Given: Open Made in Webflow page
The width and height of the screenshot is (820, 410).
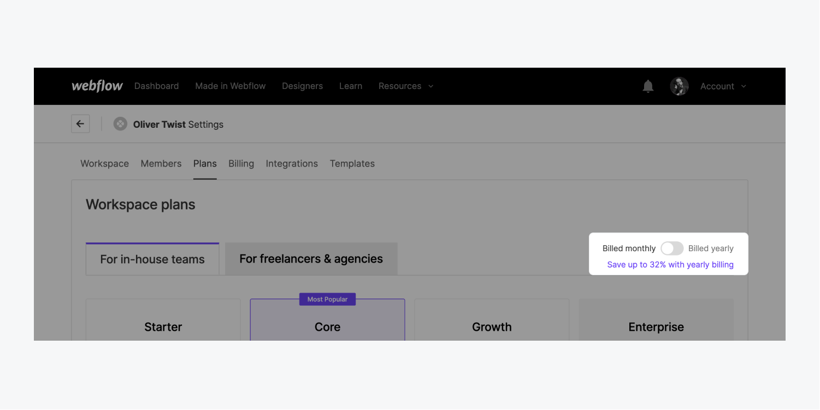Looking at the screenshot, I should click(231, 86).
